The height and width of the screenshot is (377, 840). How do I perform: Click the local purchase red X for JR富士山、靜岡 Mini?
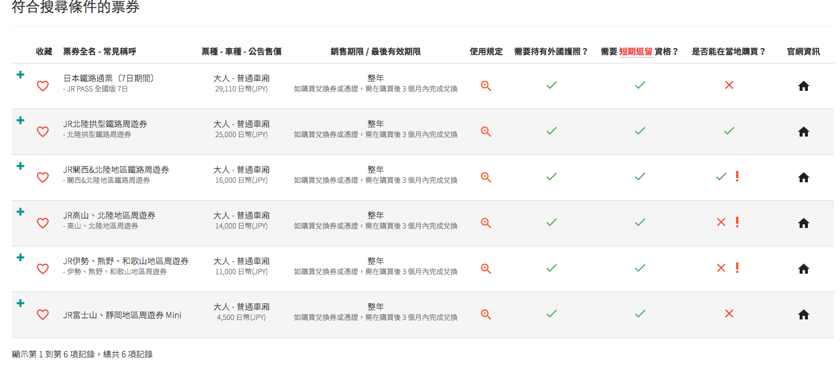point(729,314)
